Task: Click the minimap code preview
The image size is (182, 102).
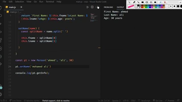Action: (x=94, y=18)
